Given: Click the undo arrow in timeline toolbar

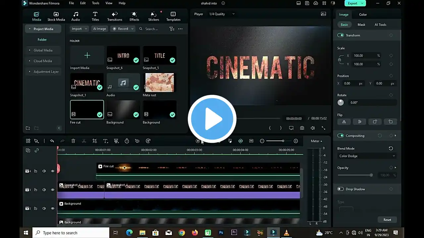Looking at the screenshot, I should tap(52, 141).
